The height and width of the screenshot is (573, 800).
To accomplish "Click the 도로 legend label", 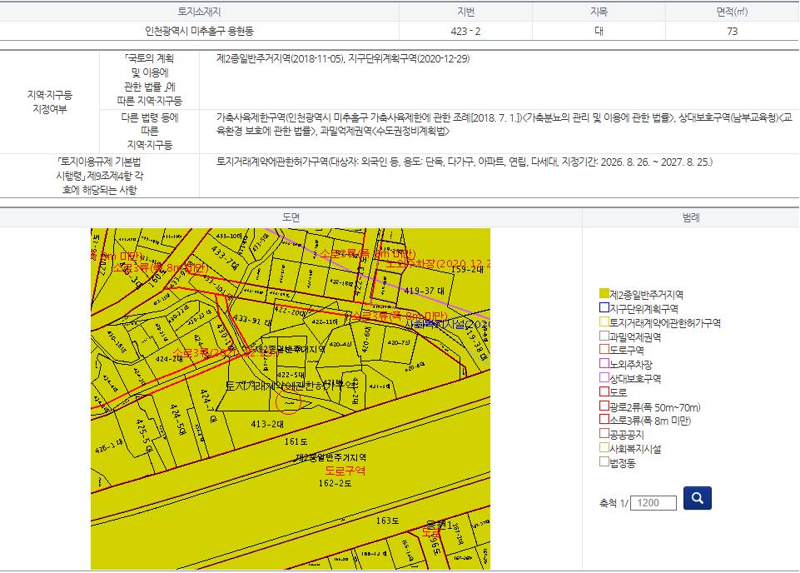I will [x=619, y=392].
